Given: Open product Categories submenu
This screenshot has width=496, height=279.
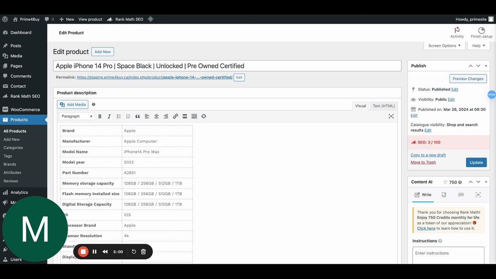Looking at the screenshot, I should (x=13, y=148).
